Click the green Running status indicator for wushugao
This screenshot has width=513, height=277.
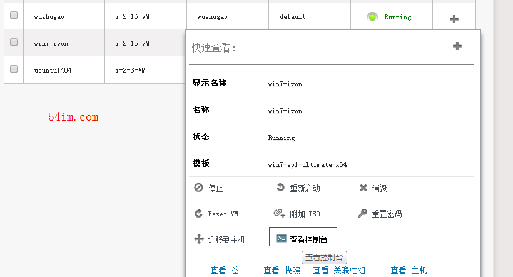click(x=372, y=17)
